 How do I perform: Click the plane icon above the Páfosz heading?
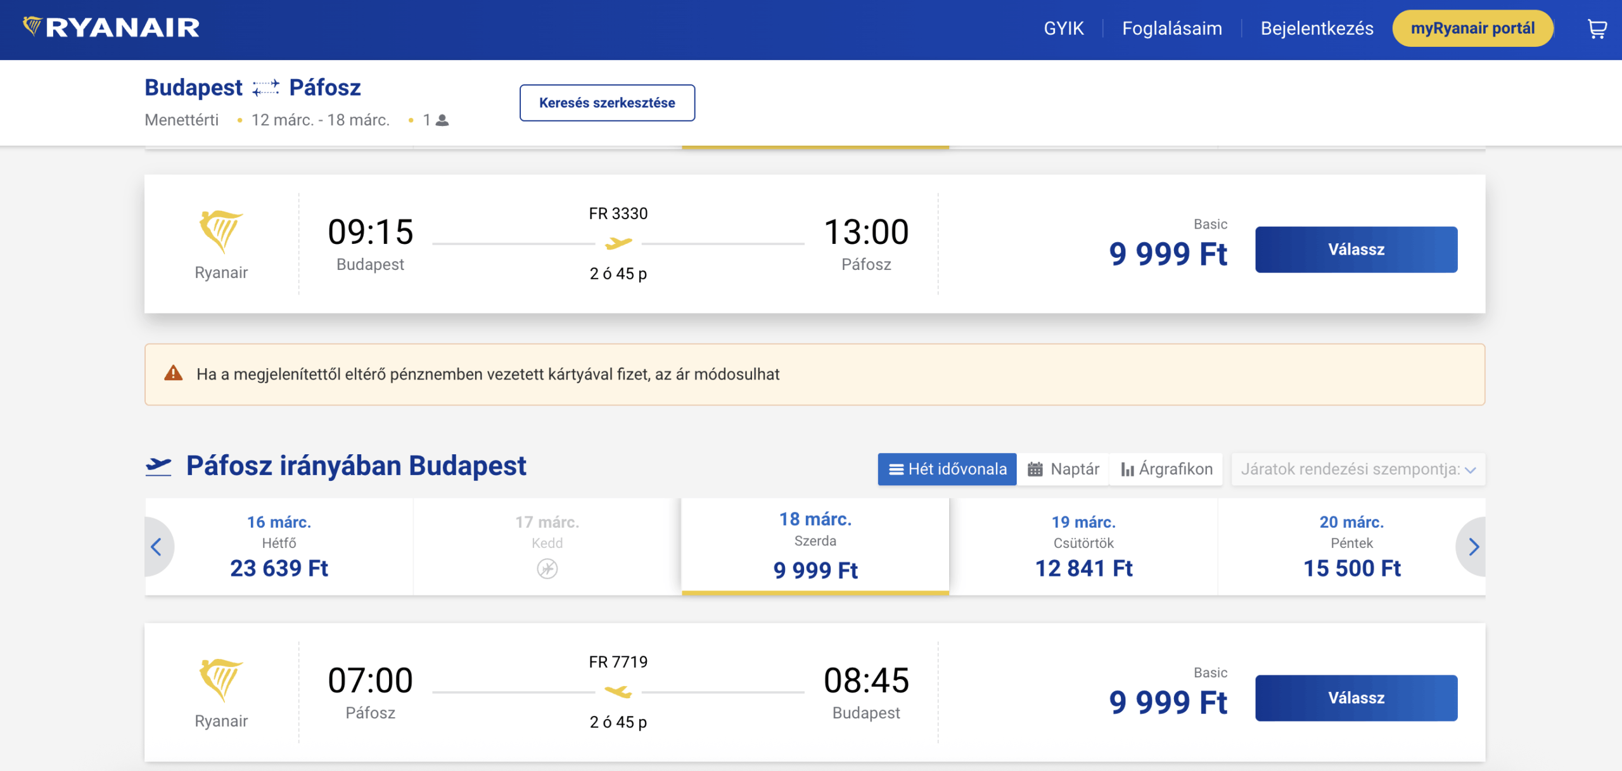point(161,465)
